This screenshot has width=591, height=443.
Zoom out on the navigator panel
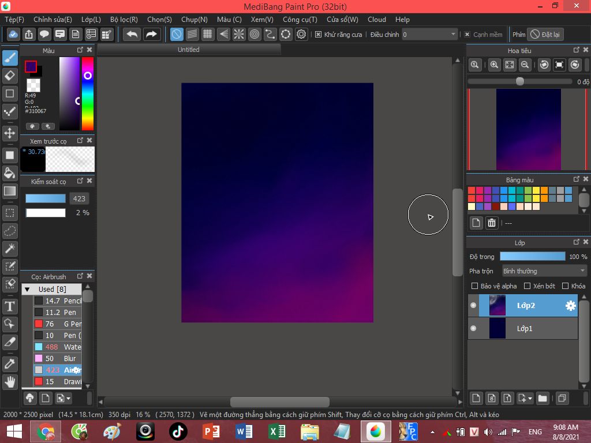[x=525, y=65]
